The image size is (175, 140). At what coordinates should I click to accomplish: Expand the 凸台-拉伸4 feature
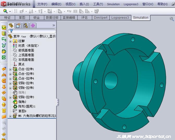pos(10,79)
